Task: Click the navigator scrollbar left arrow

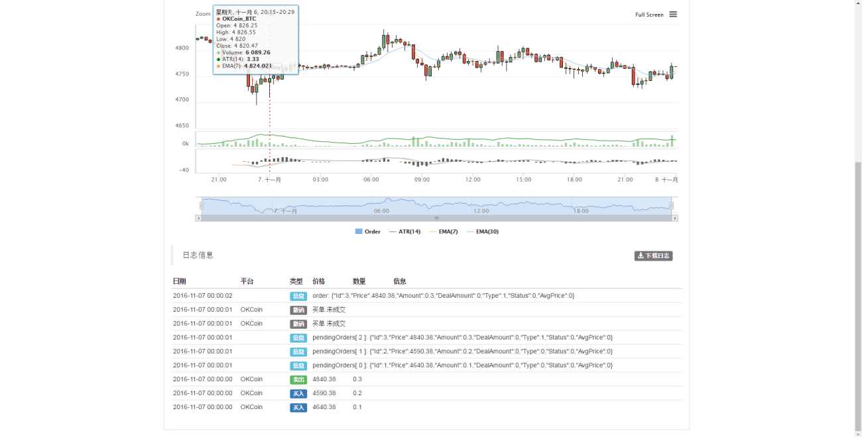Action: pyautogui.click(x=198, y=218)
